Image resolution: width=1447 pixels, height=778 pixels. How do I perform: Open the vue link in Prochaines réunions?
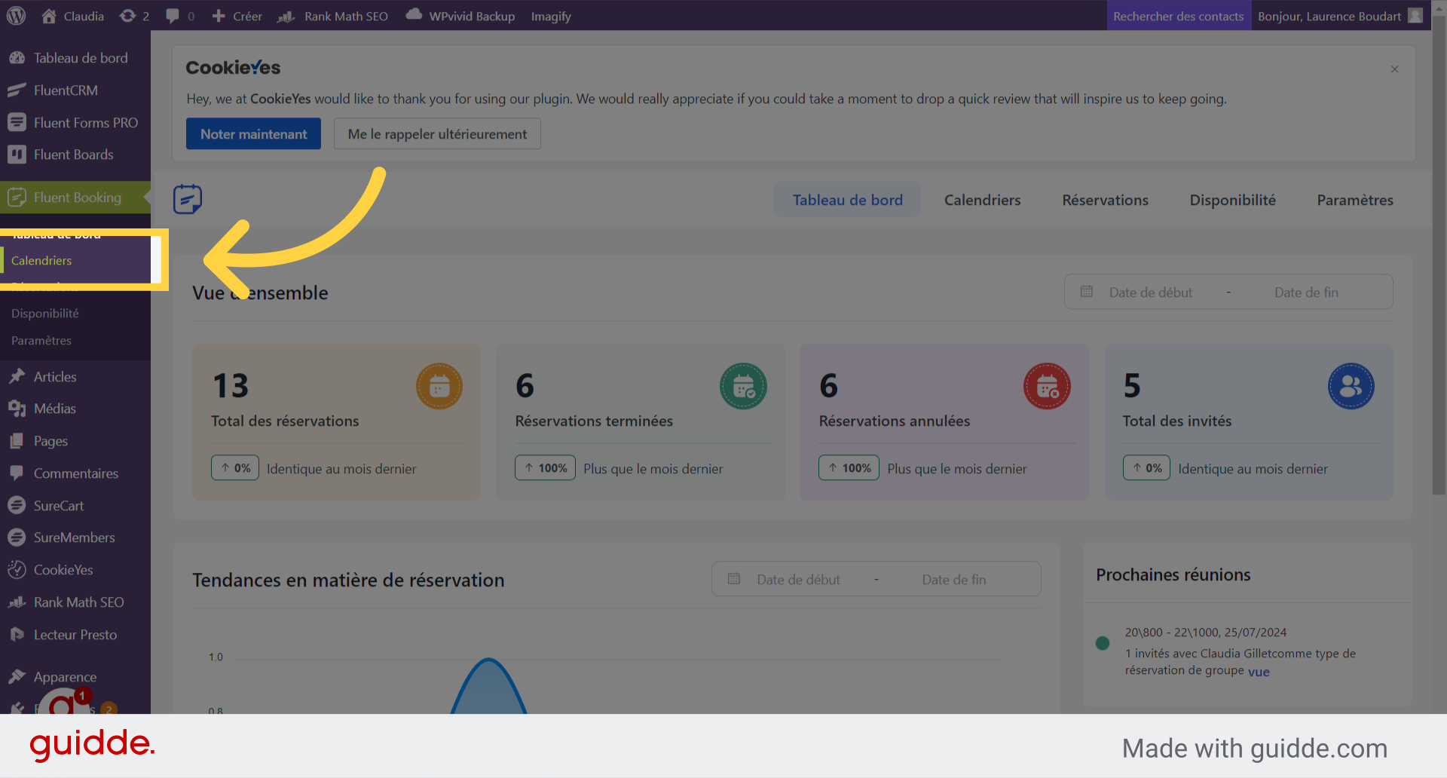click(1259, 672)
